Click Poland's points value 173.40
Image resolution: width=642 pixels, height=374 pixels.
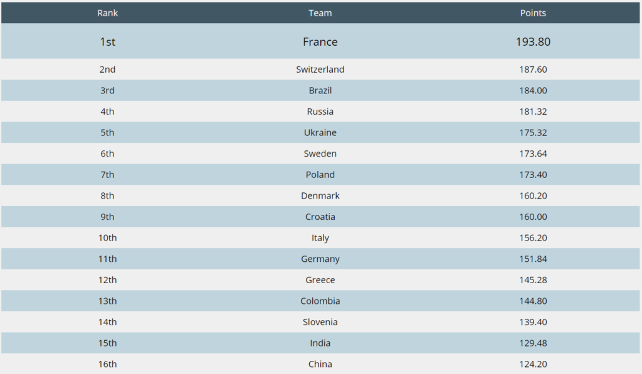[x=533, y=175]
